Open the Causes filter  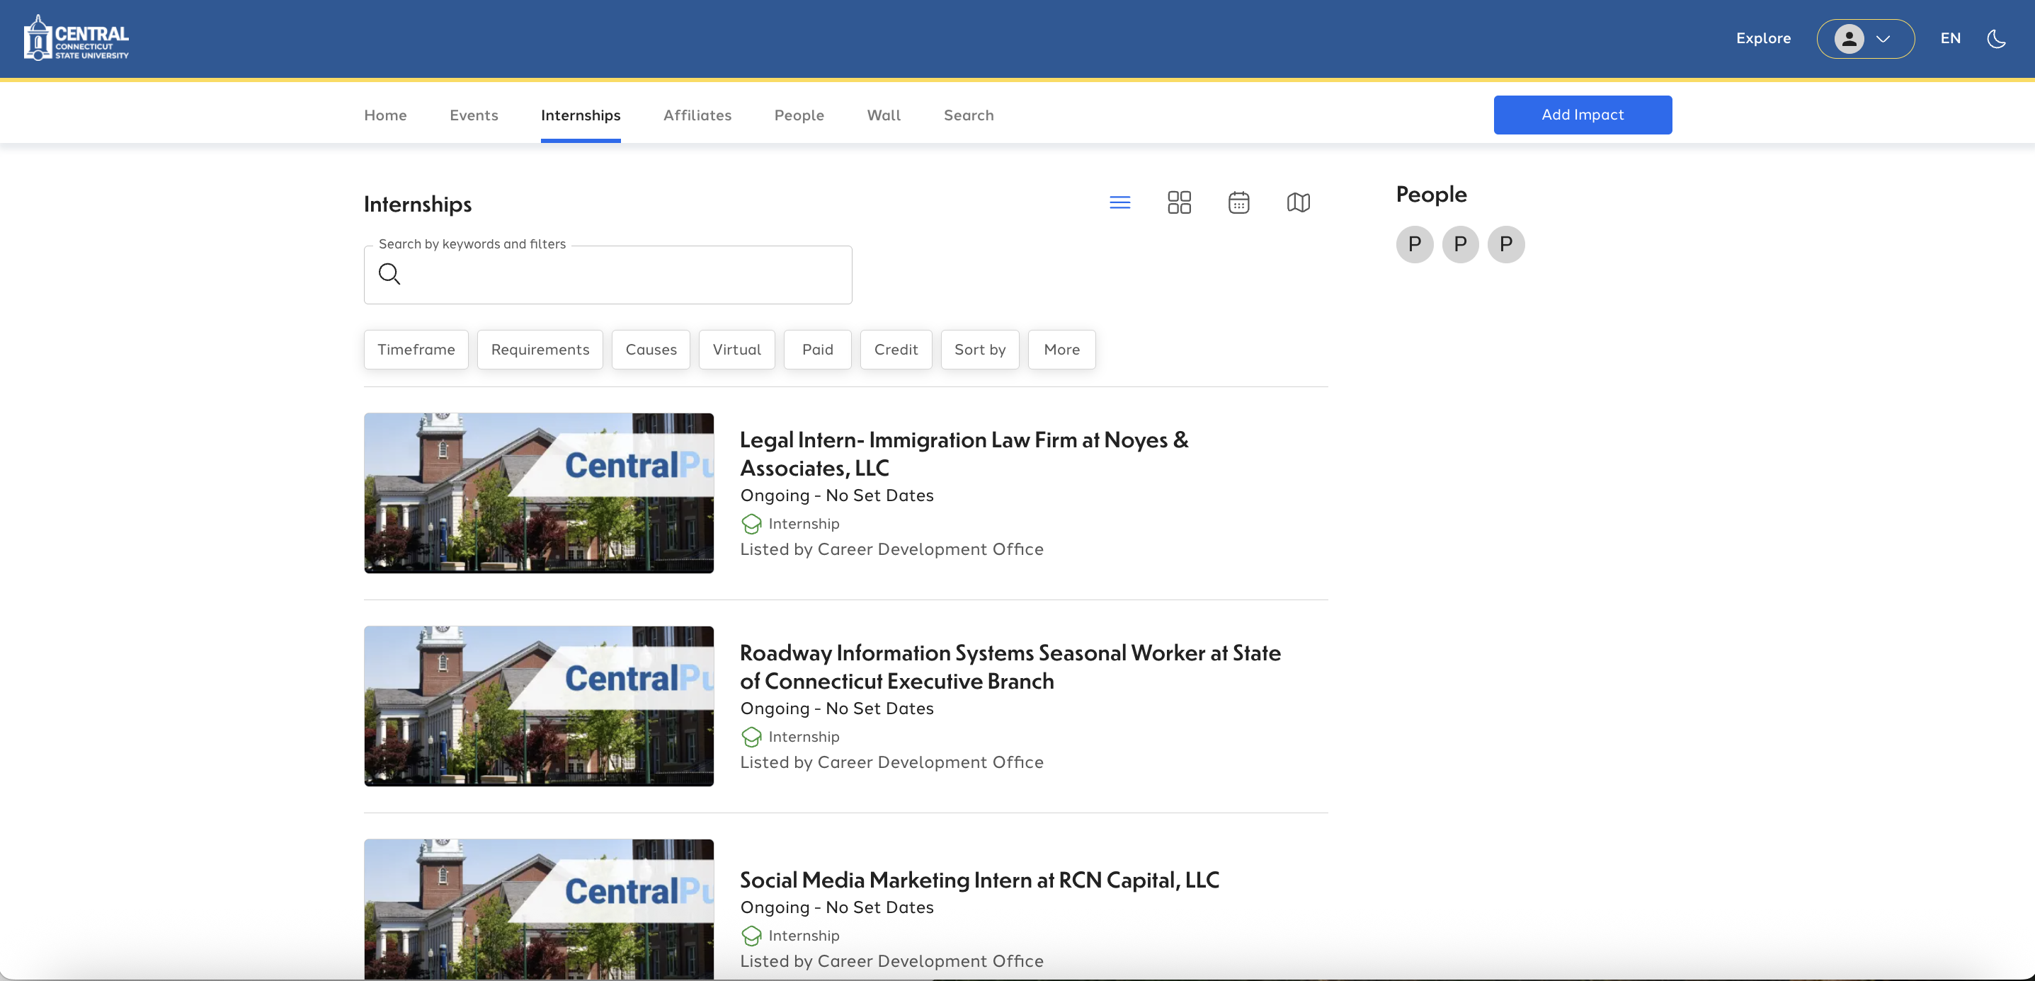click(650, 350)
